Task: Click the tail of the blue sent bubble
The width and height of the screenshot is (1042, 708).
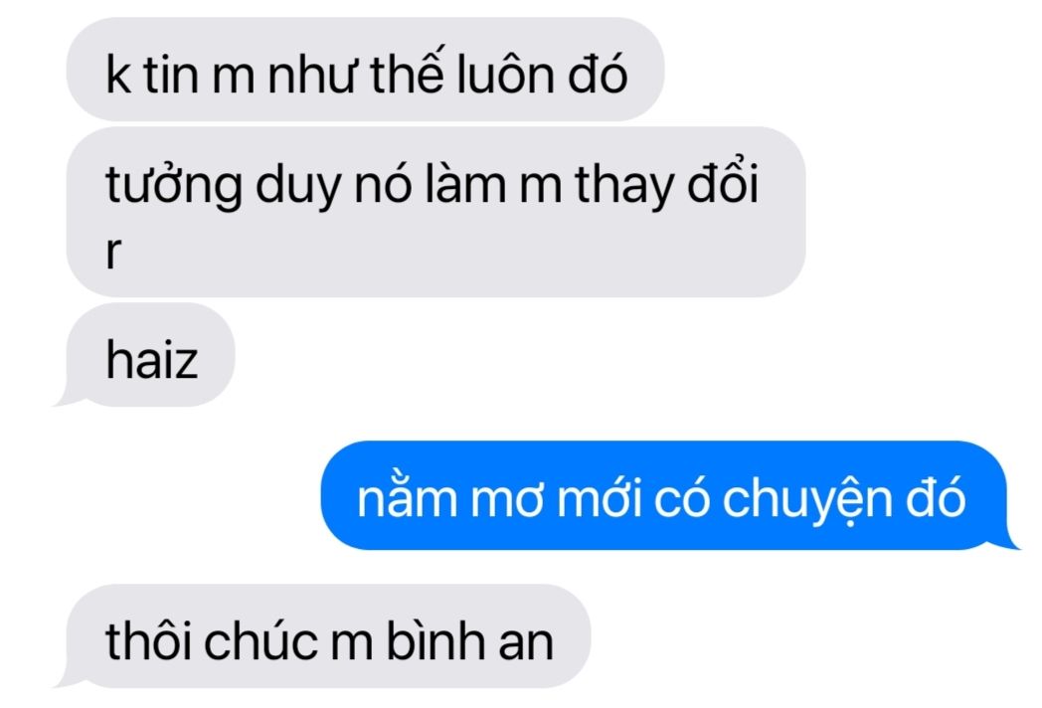Action: click(1009, 539)
